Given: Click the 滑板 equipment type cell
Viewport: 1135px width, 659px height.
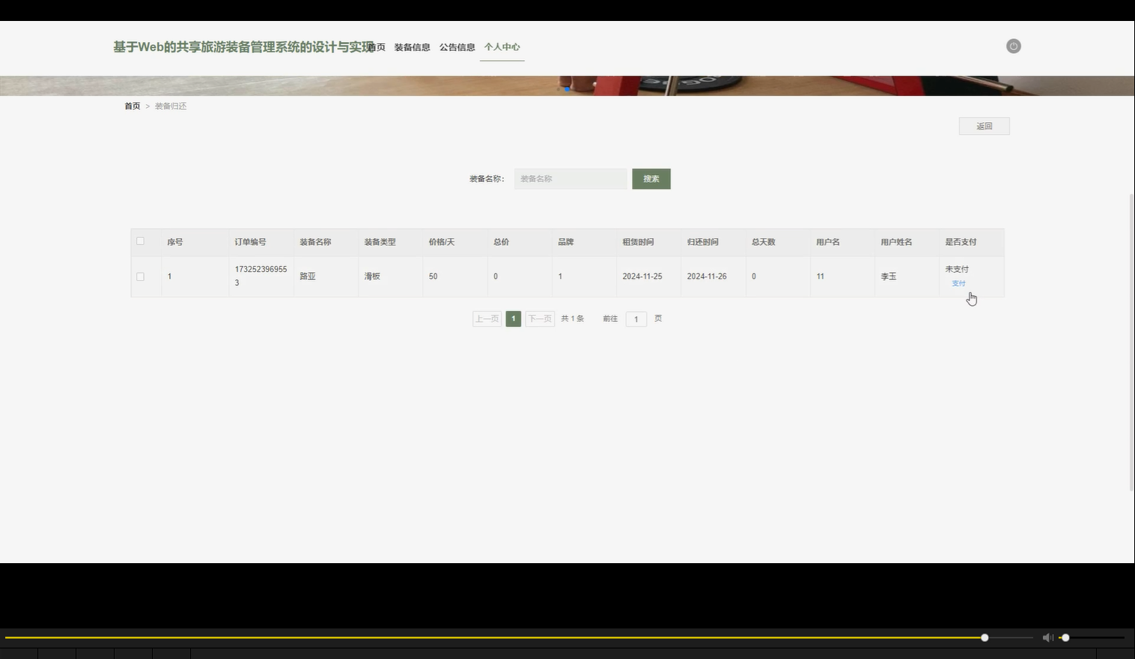Looking at the screenshot, I should (372, 276).
